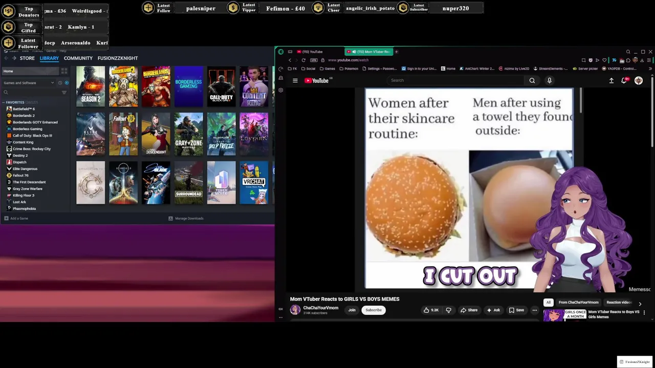
Task: Select the Steam LIBRARY tab
Action: pyautogui.click(x=49, y=58)
